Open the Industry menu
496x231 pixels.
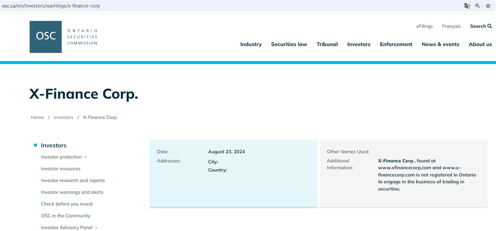pyautogui.click(x=251, y=44)
